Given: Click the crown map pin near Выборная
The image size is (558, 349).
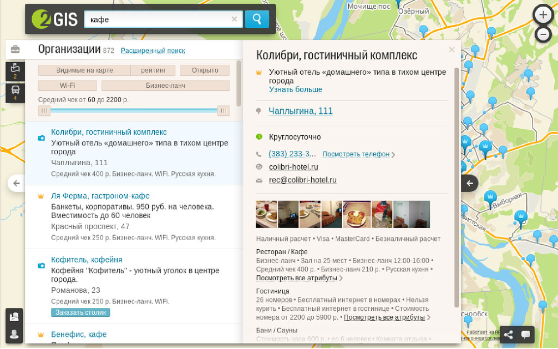Looking at the screenshot, I should click(x=490, y=198).
